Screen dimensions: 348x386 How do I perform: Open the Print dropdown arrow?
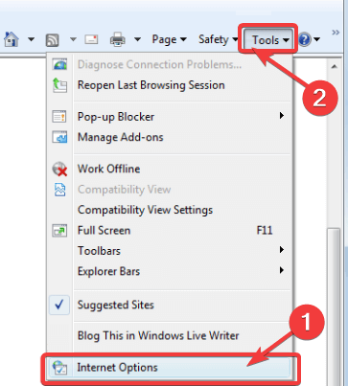(x=137, y=39)
